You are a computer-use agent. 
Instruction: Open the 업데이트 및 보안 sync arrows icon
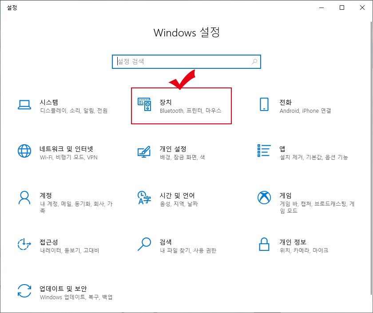point(24,291)
